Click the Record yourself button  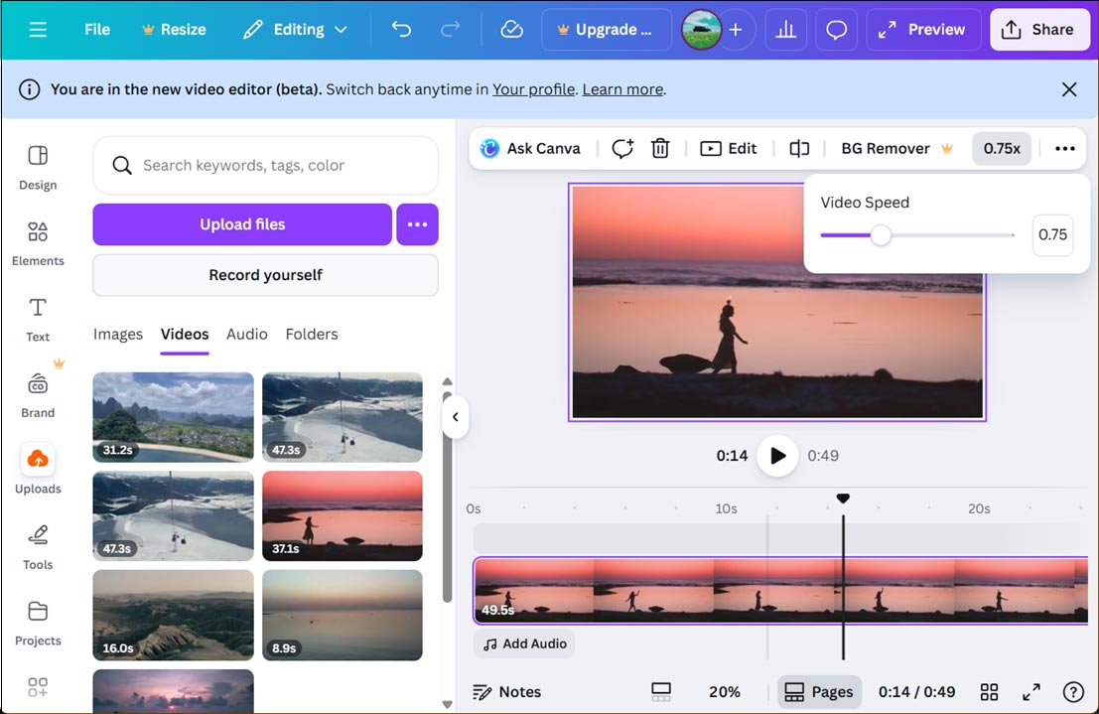point(265,275)
